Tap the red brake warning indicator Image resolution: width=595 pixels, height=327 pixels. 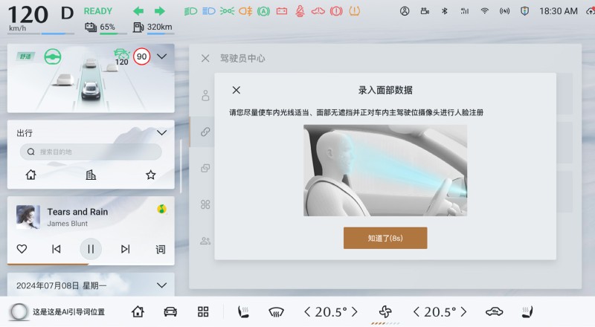point(336,11)
